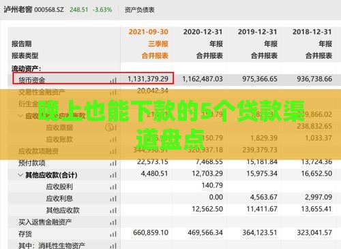Click cell value 15,975.34
Image resolution: width=341 pixels, height=249 pixels.
coord(262,173)
